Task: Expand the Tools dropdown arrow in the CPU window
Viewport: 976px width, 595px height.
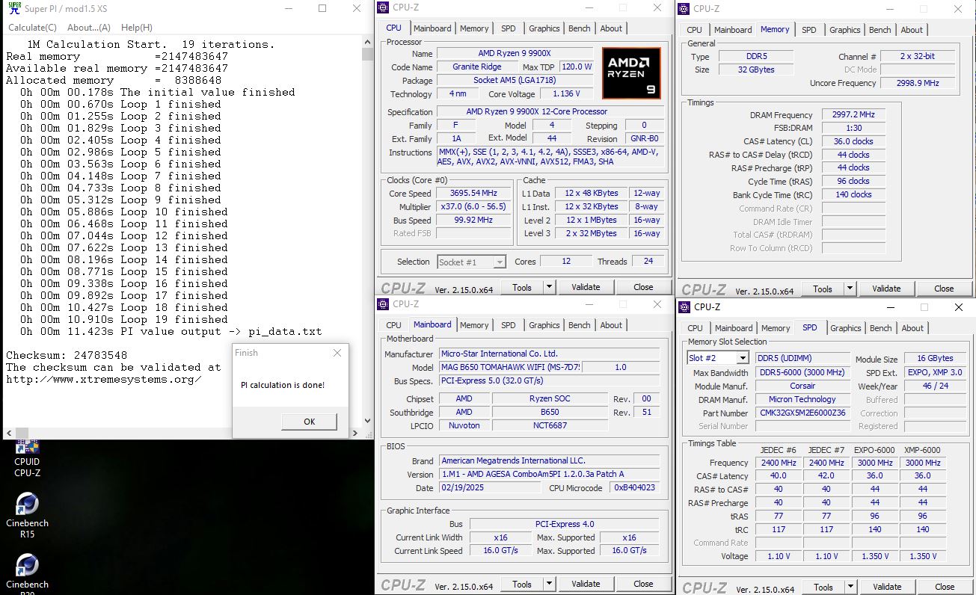Action: [549, 287]
